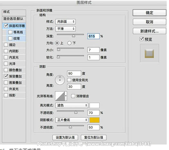The image size is (169, 150).
Task: Click the angle dial control
Action: coord(60,80)
